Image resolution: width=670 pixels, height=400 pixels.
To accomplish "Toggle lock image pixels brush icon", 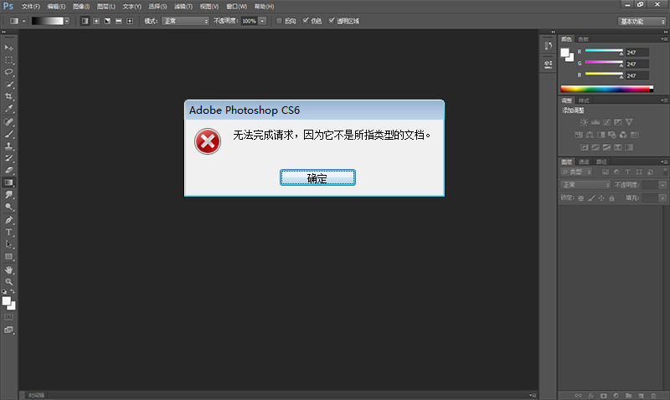I will (x=591, y=198).
